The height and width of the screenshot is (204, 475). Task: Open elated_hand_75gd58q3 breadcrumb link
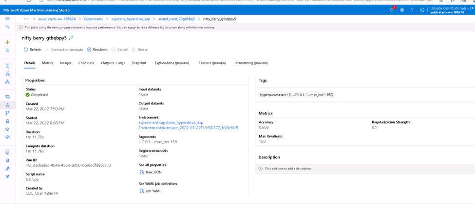[x=177, y=19]
